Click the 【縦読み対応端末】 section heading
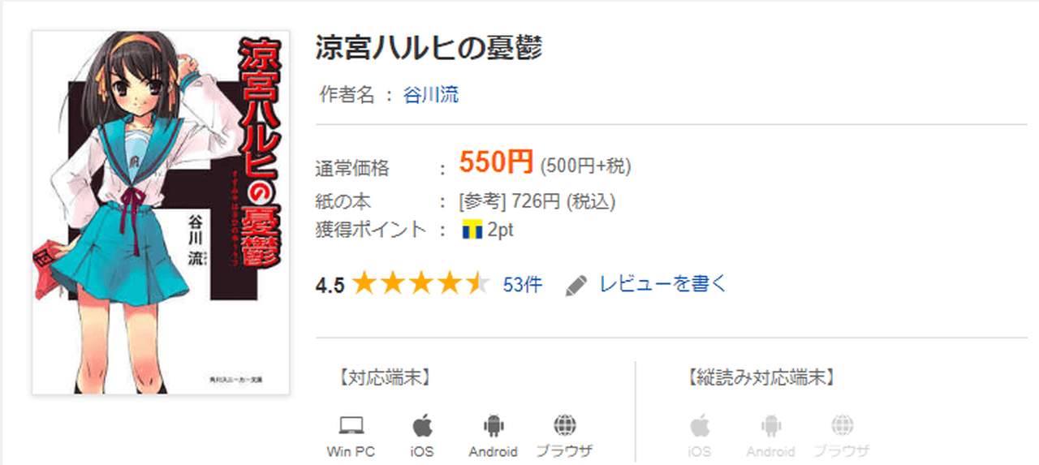Viewport: 1039px width, 465px height. tap(760, 377)
